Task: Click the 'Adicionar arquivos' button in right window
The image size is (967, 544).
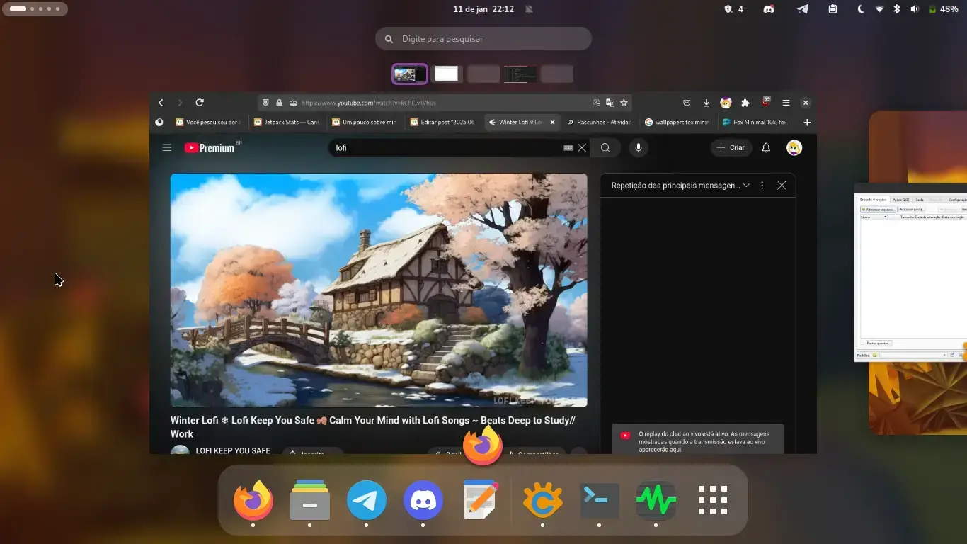Action: tap(878, 210)
